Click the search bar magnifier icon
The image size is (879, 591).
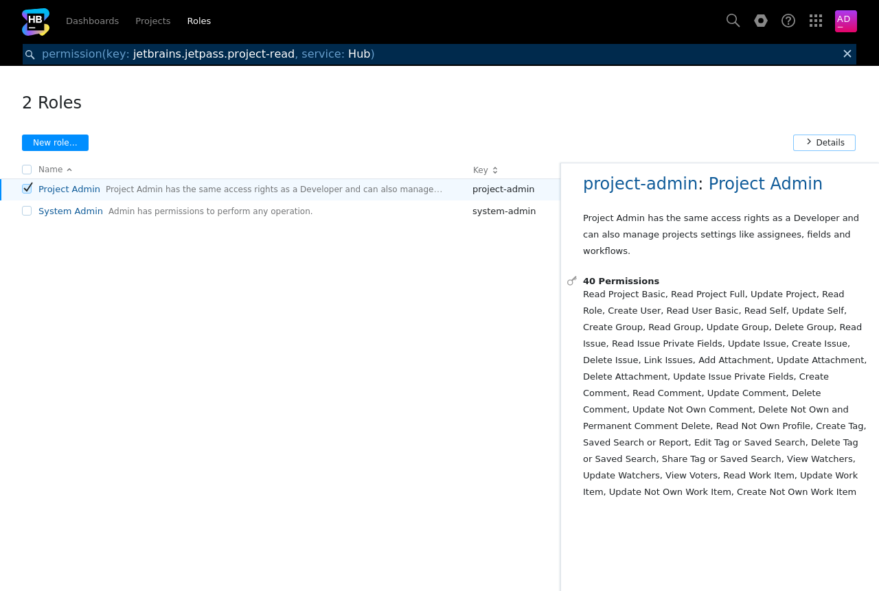(30, 54)
